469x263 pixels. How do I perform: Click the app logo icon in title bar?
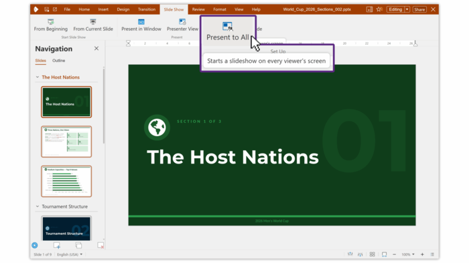click(x=36, y=9)
